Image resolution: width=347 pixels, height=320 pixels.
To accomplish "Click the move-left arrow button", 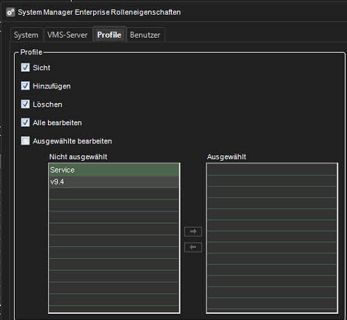I will 193,247.
